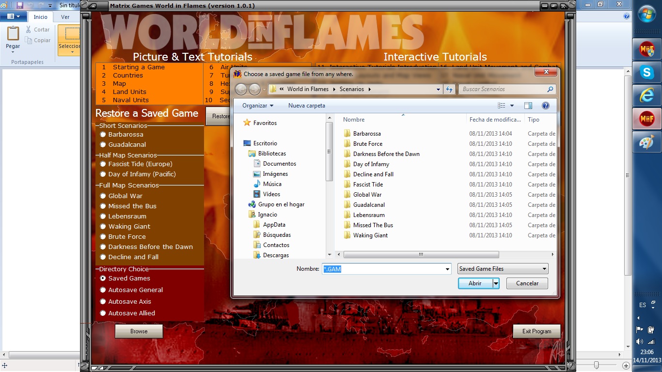Image resolution: width=662 pixels, height=372 pixels.
Task: Click the Cancelar button
Action: (x=527, y=283)
